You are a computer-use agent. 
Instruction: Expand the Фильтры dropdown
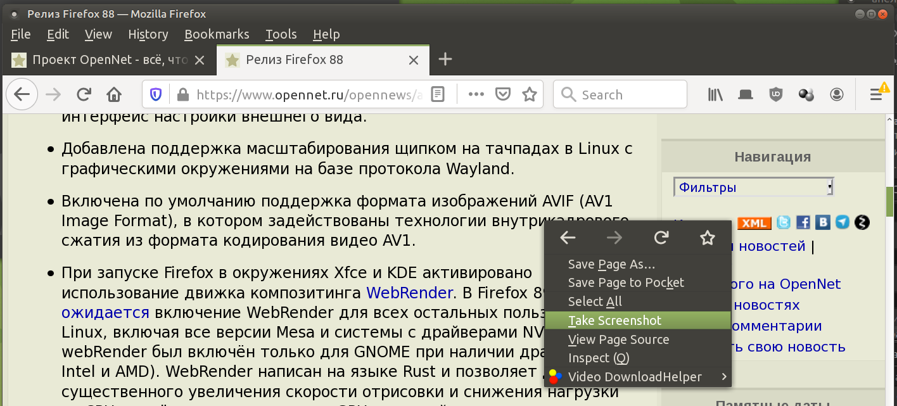[x=754, y=187]
